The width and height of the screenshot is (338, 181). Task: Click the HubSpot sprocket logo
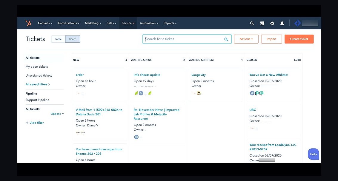(28, 23)
